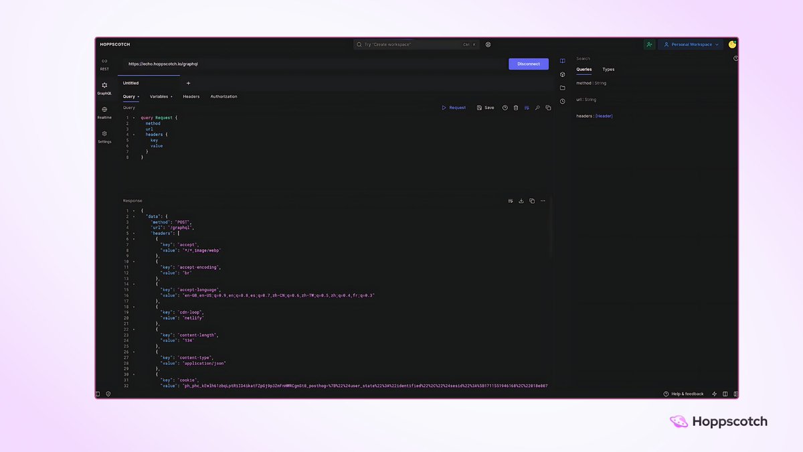This screenshot has height=452, width=803.
Task: Click the download/install app icon beside search
Action: (488, 44)
